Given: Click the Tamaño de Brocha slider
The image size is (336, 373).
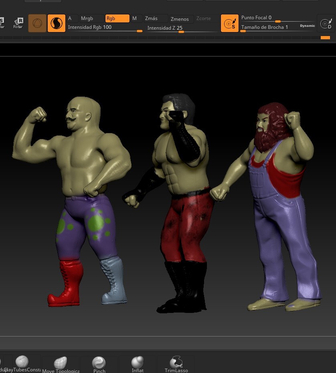Looking at the screenshot, I should point(269,28).
